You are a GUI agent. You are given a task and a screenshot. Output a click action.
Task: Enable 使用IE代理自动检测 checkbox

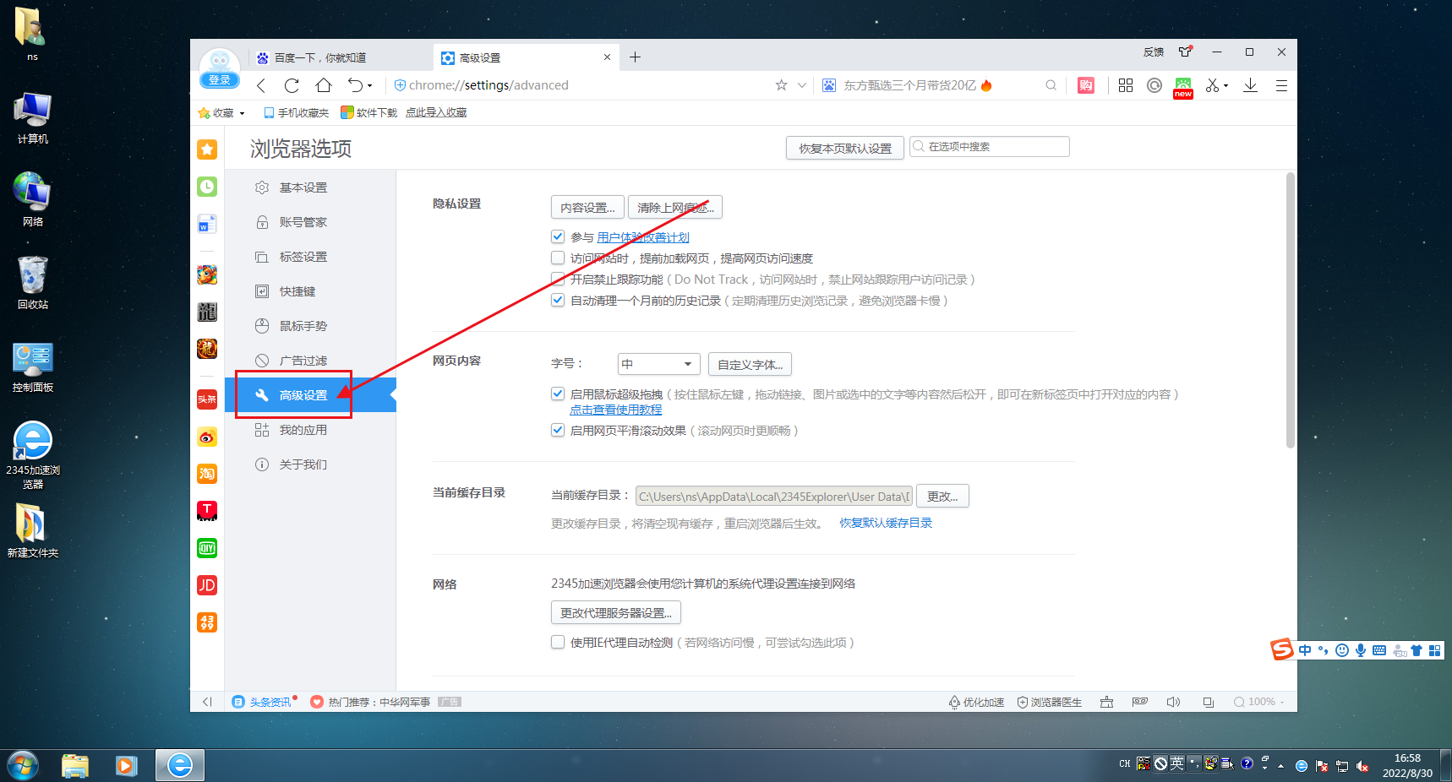tap(558, 642)
